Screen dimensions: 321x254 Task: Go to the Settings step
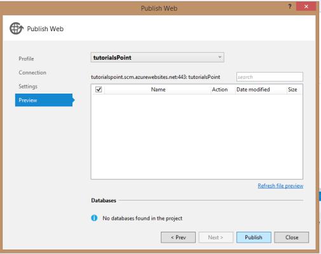[28, 87]
